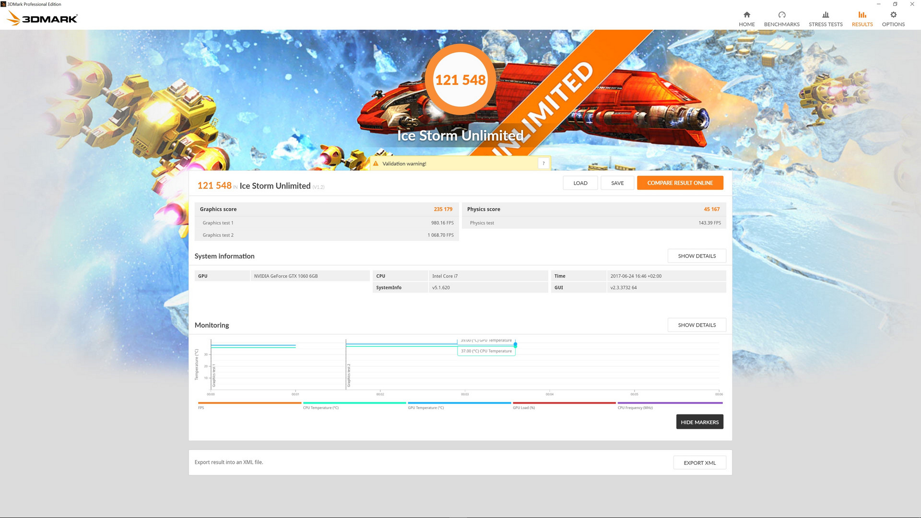This screenshot has width=921, height=518.
Task: Click the GPU Temperature blue legend bar
Action: tap(459, 403)
